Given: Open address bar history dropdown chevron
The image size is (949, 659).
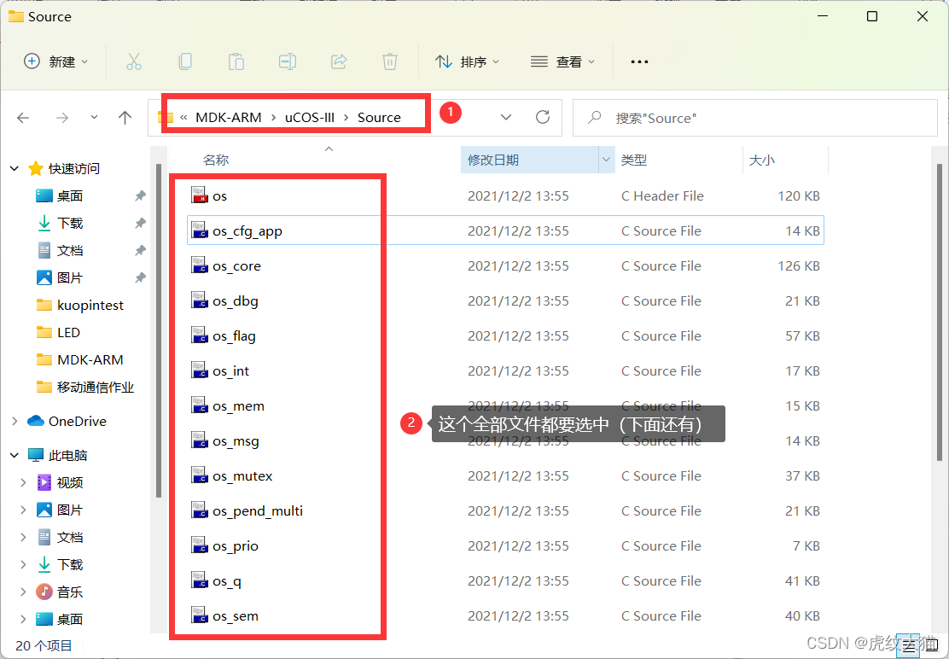Looking at the screenshot, I should tap(506, 118).
